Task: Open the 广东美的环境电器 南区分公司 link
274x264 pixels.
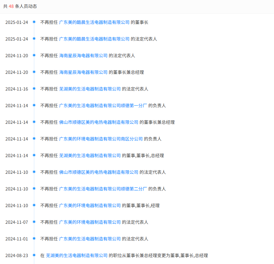Action: tap(101, 139)
